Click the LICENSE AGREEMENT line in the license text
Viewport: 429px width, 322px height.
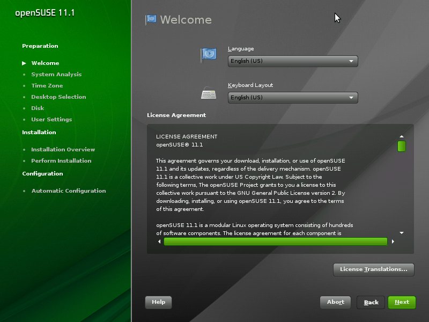[x=187, y=137]
